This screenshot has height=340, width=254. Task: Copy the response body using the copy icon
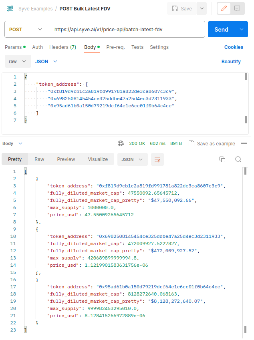click(x=222, y=159)
